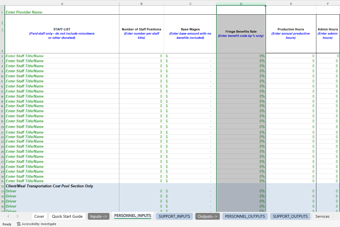This screenshot has width=340, height=227.
Task: Open the Services sheet tab
Action: [x=322, y=216]
